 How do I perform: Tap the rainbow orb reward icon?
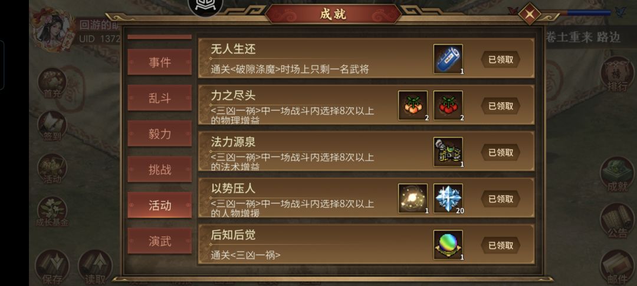448,245
